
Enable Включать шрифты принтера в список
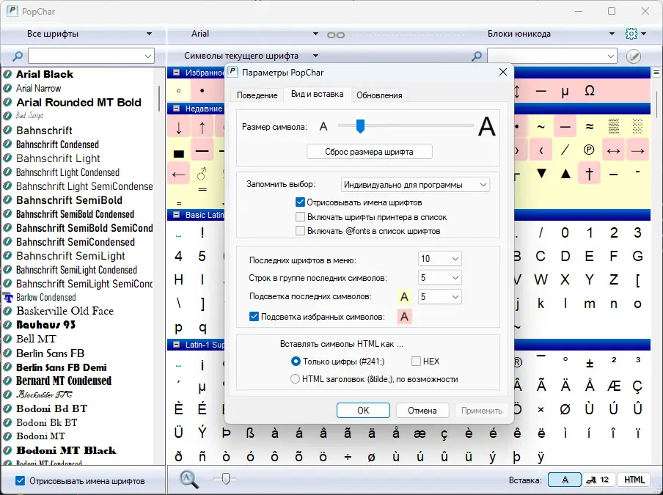(x=300, y=217)
